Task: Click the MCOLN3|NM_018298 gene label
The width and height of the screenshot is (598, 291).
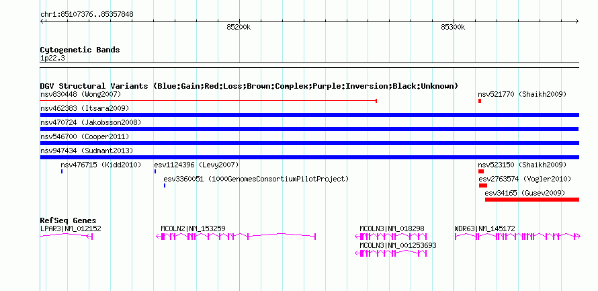Action: 392,228
